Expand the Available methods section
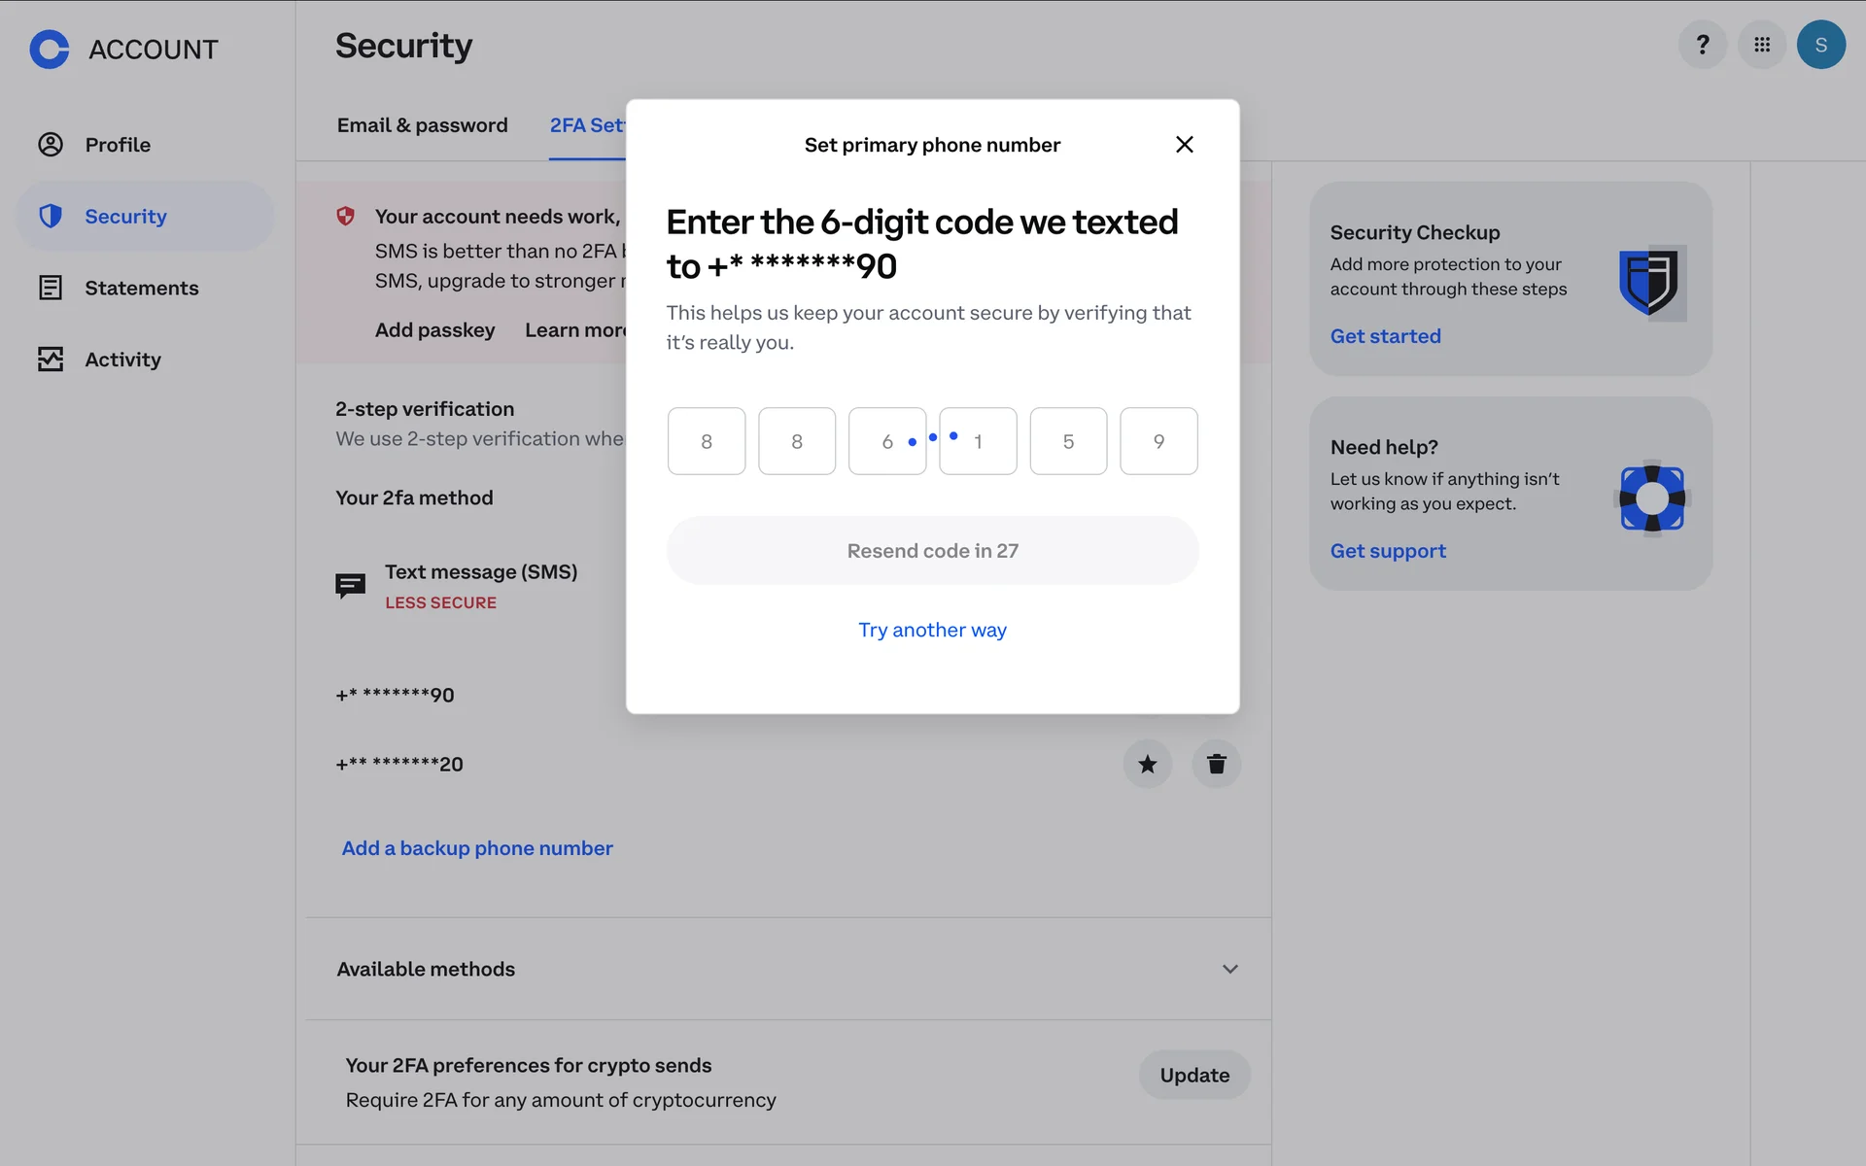Viewport: 1866px width, 1166px height. pos(1229,969)
